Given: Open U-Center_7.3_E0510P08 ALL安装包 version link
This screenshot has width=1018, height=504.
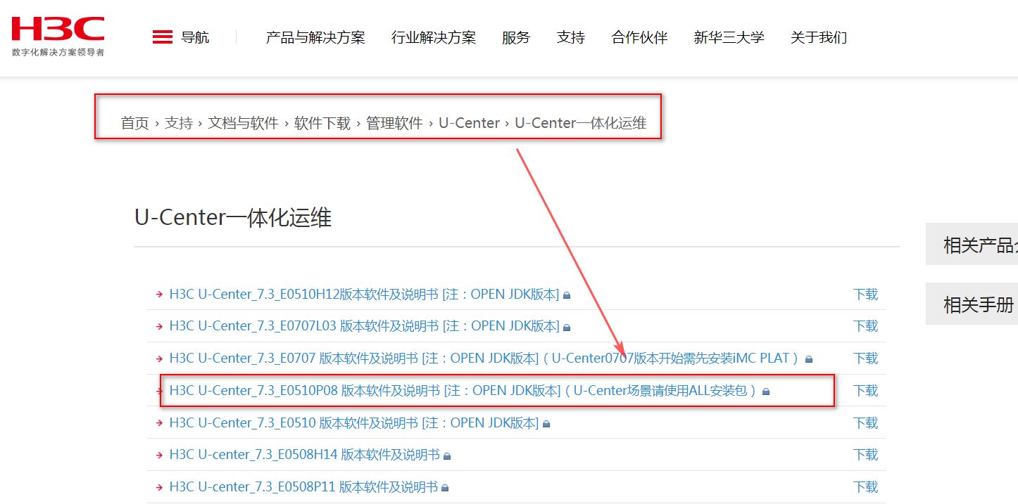Looking at the screenshot, I should point(464,391).
